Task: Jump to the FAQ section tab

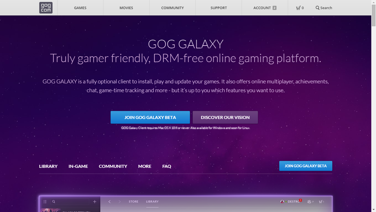Action: (x=167, y=166)
